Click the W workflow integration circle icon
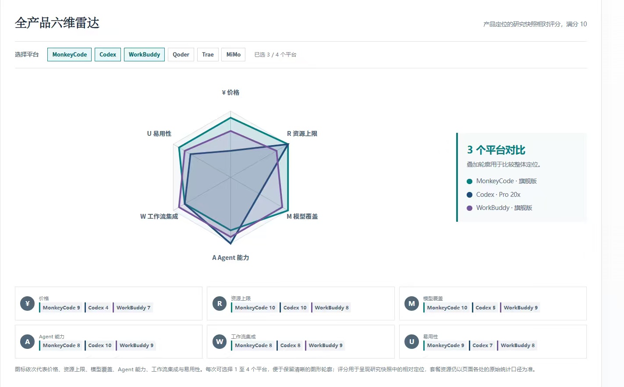Image resolution: width=624 pixels, height=387 pixels. 220,341
